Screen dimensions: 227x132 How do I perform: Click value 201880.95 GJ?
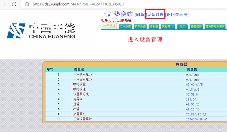coord(196,114)
